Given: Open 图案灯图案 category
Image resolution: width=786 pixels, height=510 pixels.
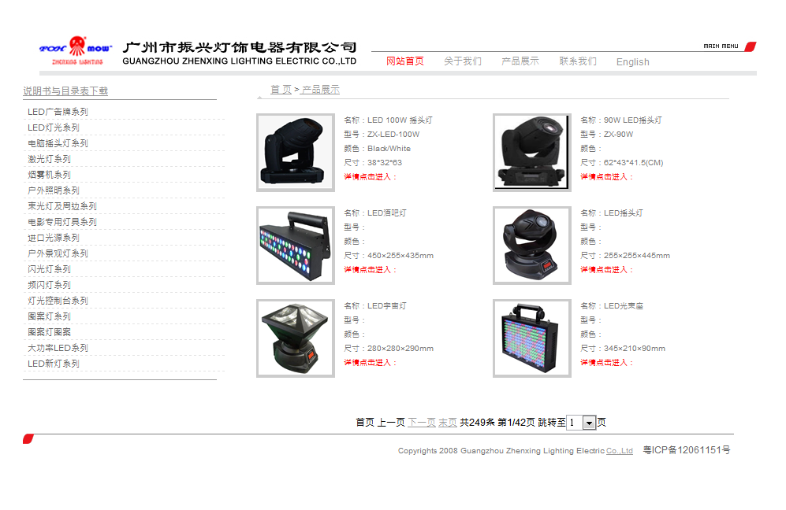Looking at the screenshot, I should 49,332.
